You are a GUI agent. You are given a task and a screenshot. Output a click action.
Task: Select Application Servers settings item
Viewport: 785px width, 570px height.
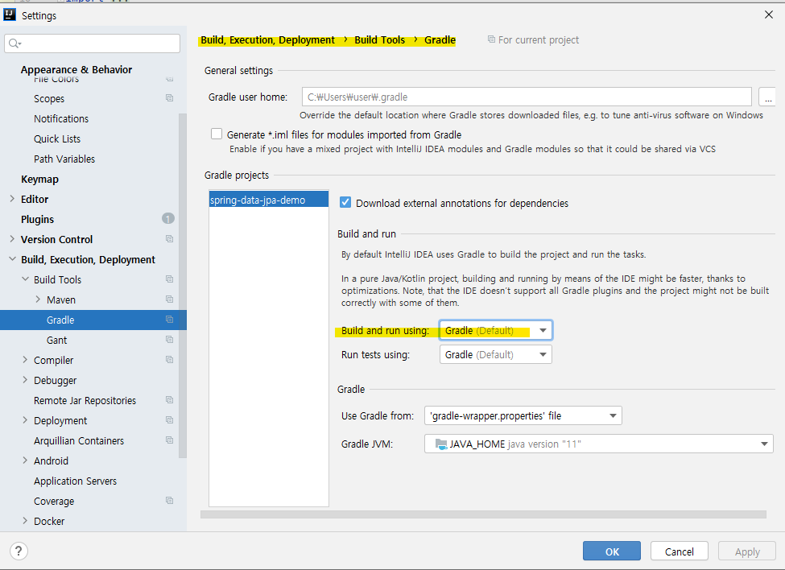click(x=75, y=481)
